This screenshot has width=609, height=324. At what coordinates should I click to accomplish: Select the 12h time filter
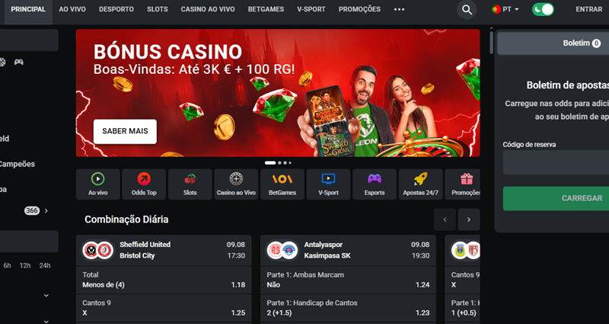(x=25, y=265)
